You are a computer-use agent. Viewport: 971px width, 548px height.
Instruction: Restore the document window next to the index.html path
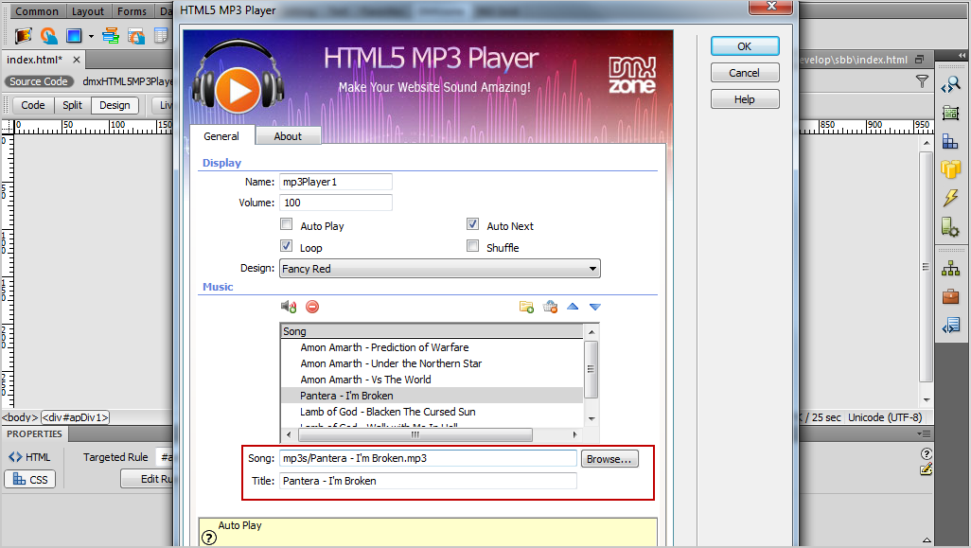[920, 60]
